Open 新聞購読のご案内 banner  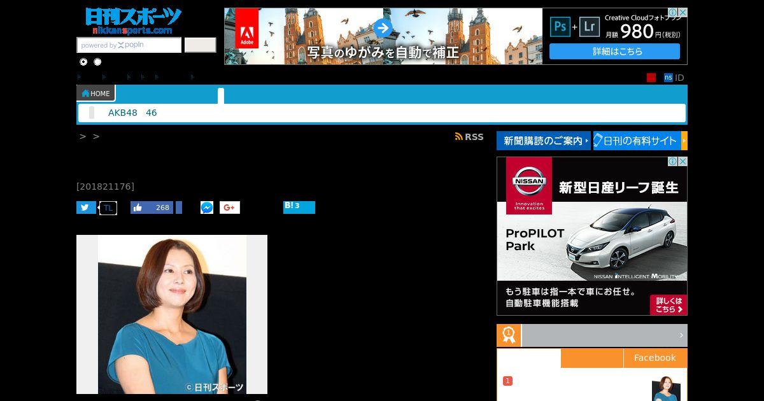pos(544,141)
